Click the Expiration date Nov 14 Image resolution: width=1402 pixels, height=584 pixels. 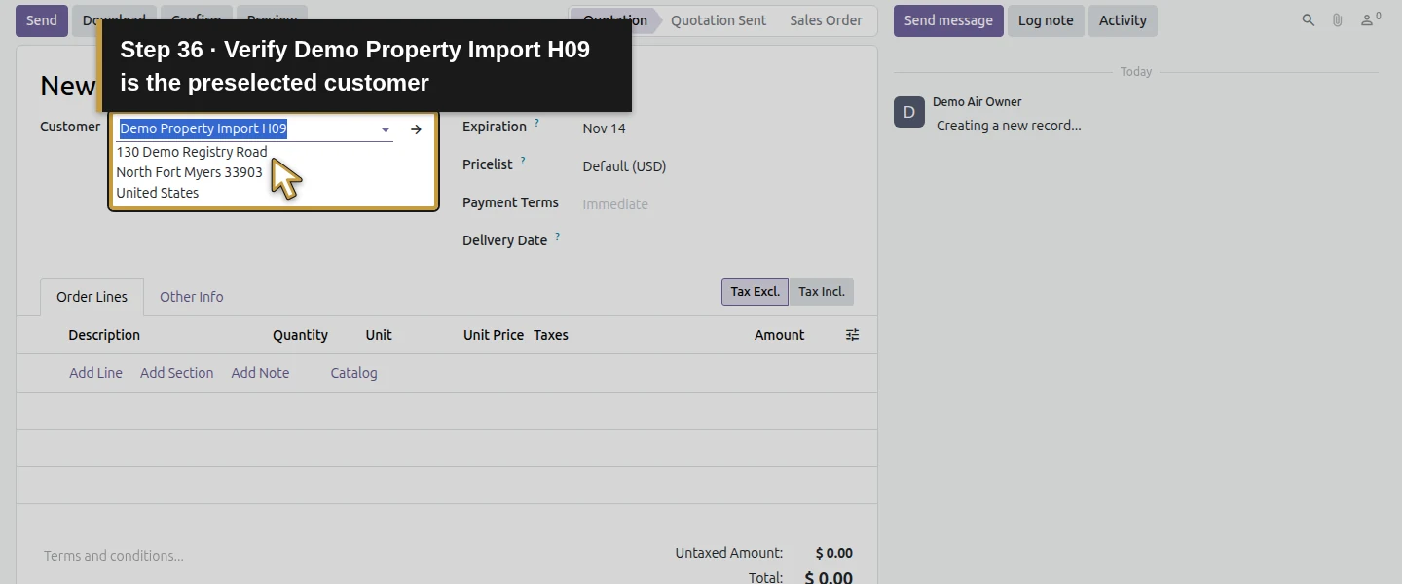tap(604, 128)
